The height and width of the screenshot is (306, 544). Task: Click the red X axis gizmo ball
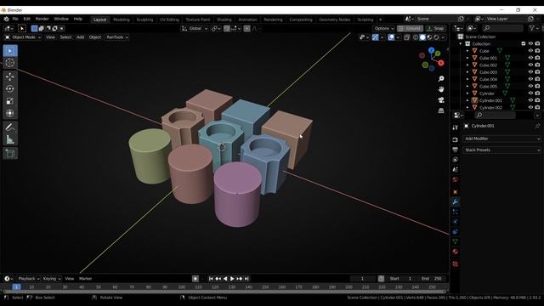[441, 63]
